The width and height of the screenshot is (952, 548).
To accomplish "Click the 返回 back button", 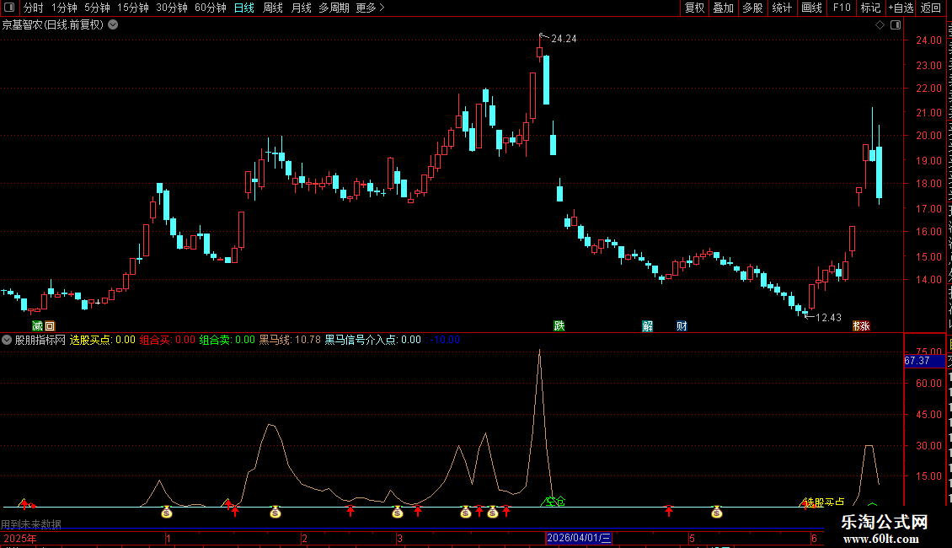I will click(931, 8).
